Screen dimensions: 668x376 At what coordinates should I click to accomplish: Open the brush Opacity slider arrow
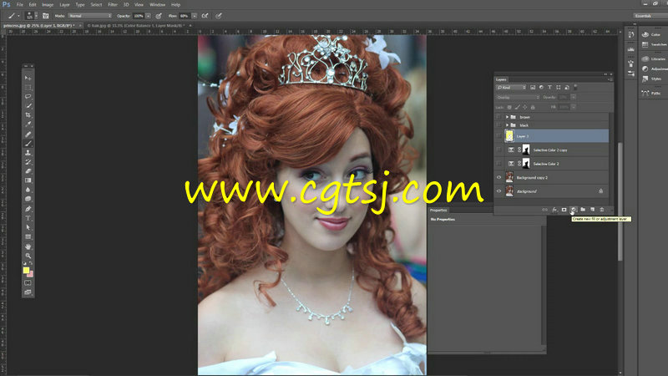coord(148,16)
